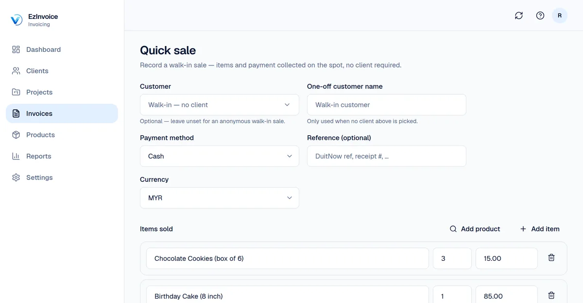The height and width of the screenshot is (303, 583).
Task: Go to Dashboard in the sidebar
Action: tap(62, 49)
